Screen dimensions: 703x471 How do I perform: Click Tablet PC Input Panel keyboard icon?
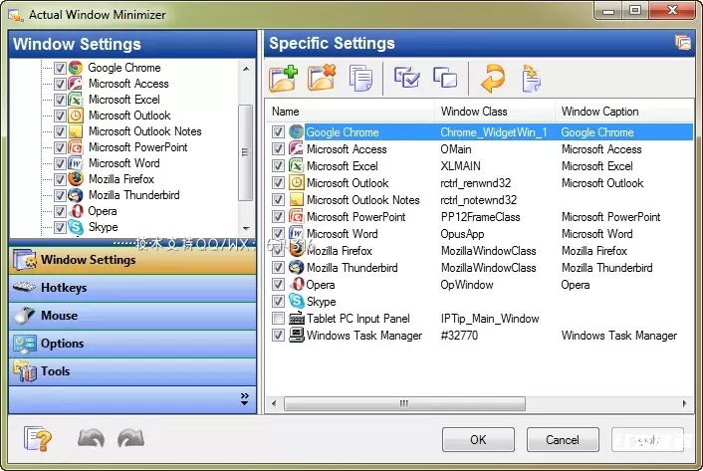pos(297,319)
